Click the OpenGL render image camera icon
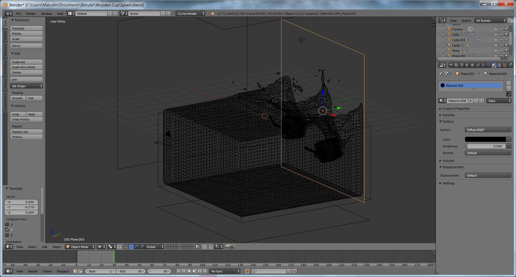516x277 pixels. point(227,247)
